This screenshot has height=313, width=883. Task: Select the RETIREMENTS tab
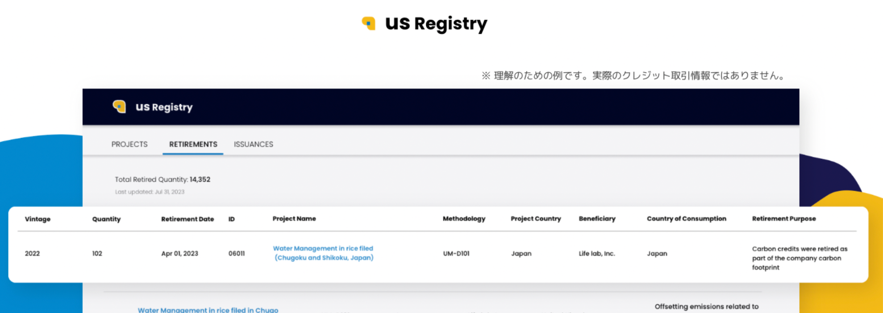pos(193,144)
